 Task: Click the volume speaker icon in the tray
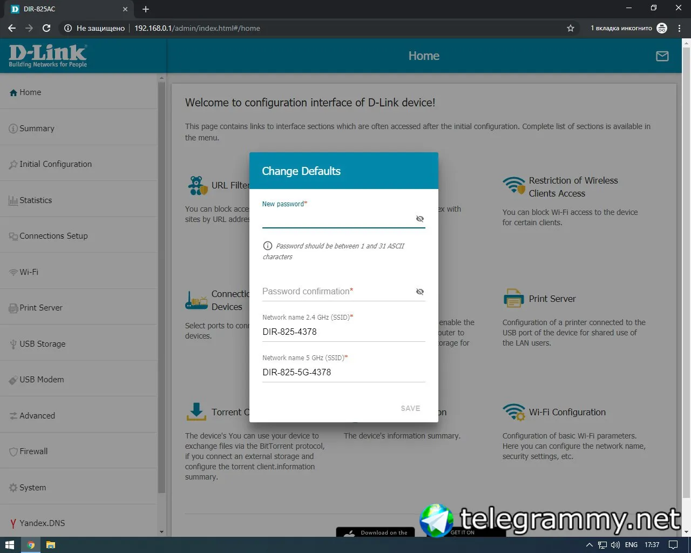click(615, 545)
